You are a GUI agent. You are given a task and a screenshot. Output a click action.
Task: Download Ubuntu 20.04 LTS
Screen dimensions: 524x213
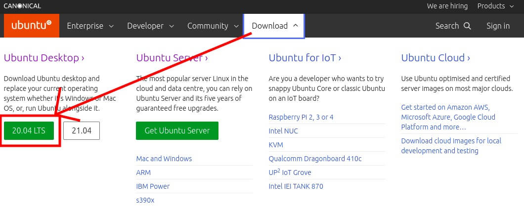[29, 130]
